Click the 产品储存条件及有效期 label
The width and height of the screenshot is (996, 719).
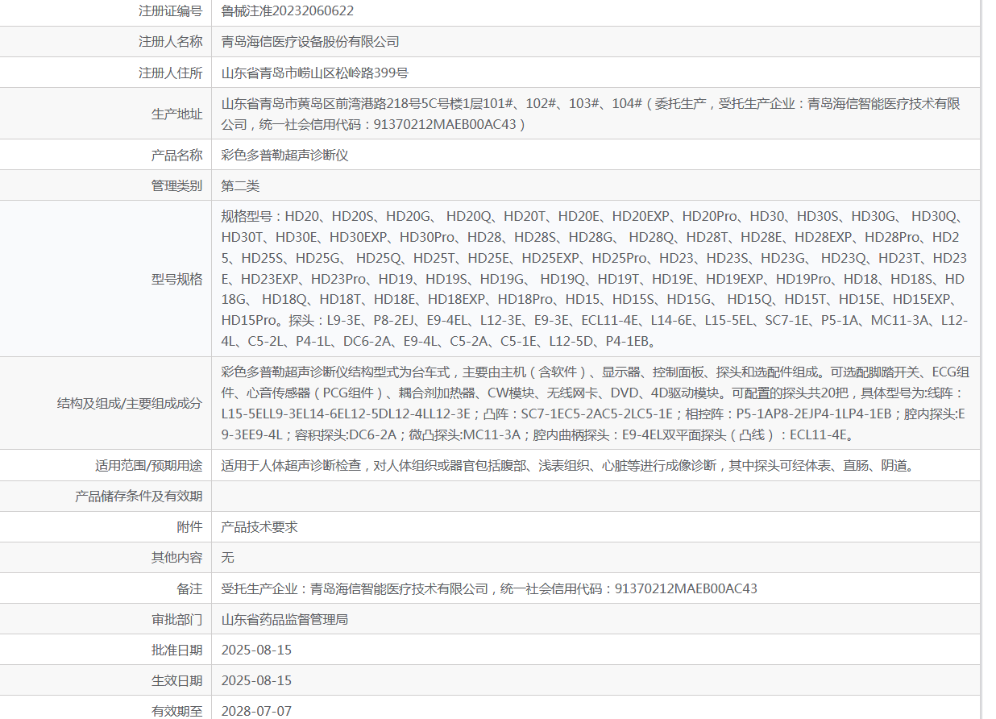click(x=139, y=496)
